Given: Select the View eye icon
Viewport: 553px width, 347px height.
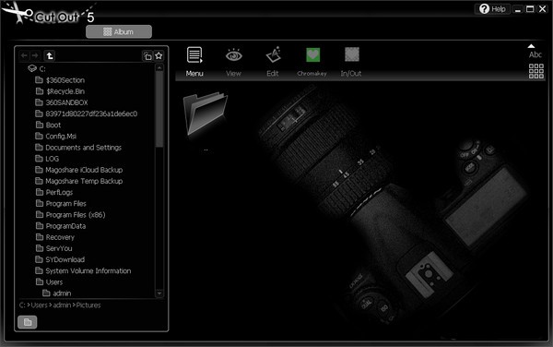Looking at the screenshot, I should coord(233,55).
